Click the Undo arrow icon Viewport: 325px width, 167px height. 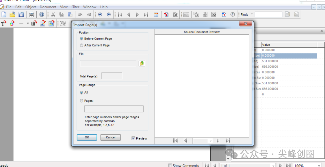80,14
